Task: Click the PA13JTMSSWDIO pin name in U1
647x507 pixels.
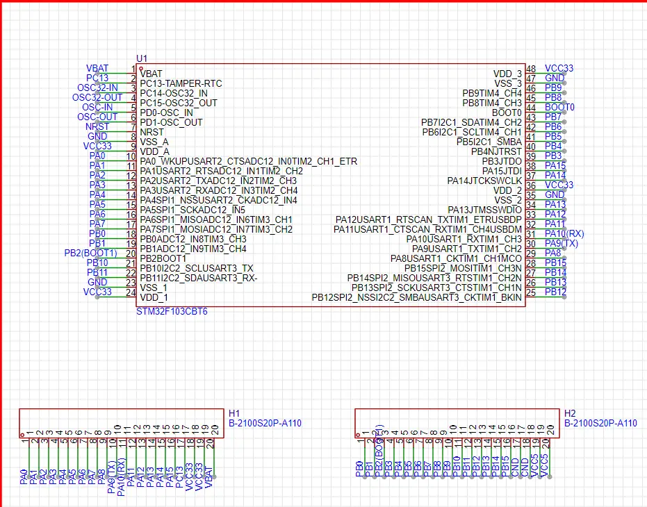Action: (x=484, y=210)
